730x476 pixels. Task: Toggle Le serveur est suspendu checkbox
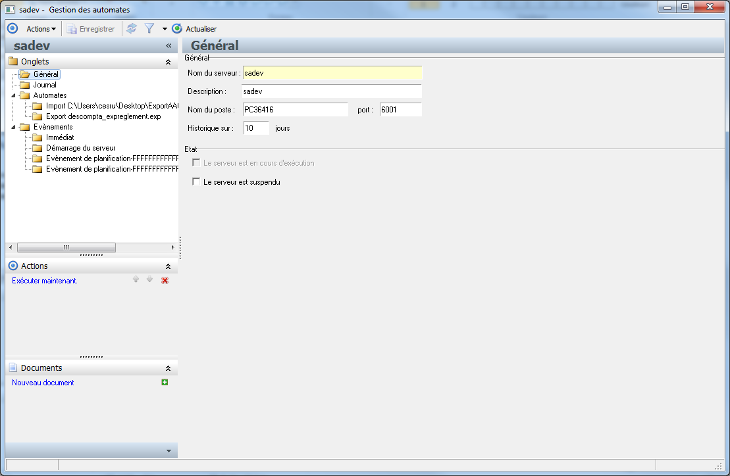pyautogui.click(x=196, y=181)
